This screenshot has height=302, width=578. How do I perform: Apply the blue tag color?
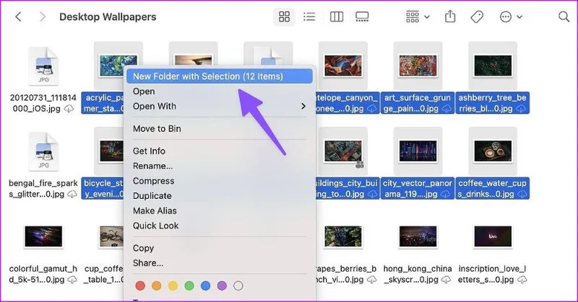click(206, 285)
